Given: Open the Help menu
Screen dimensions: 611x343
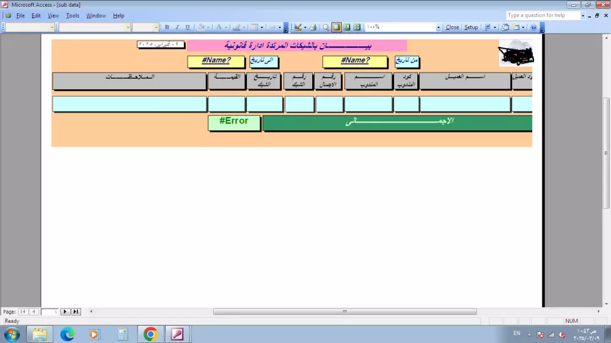Looking at the screenshot, I should 119,16.
